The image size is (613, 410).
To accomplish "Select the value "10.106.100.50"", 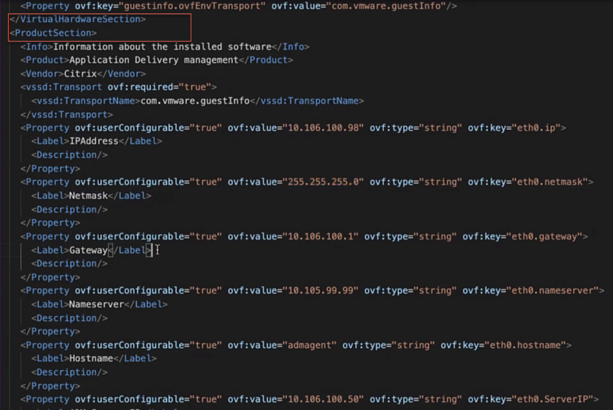I will pyautogui.click(x=323, y=399).
